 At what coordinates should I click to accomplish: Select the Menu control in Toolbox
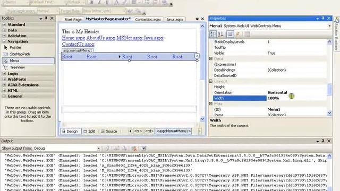(28, 61)
